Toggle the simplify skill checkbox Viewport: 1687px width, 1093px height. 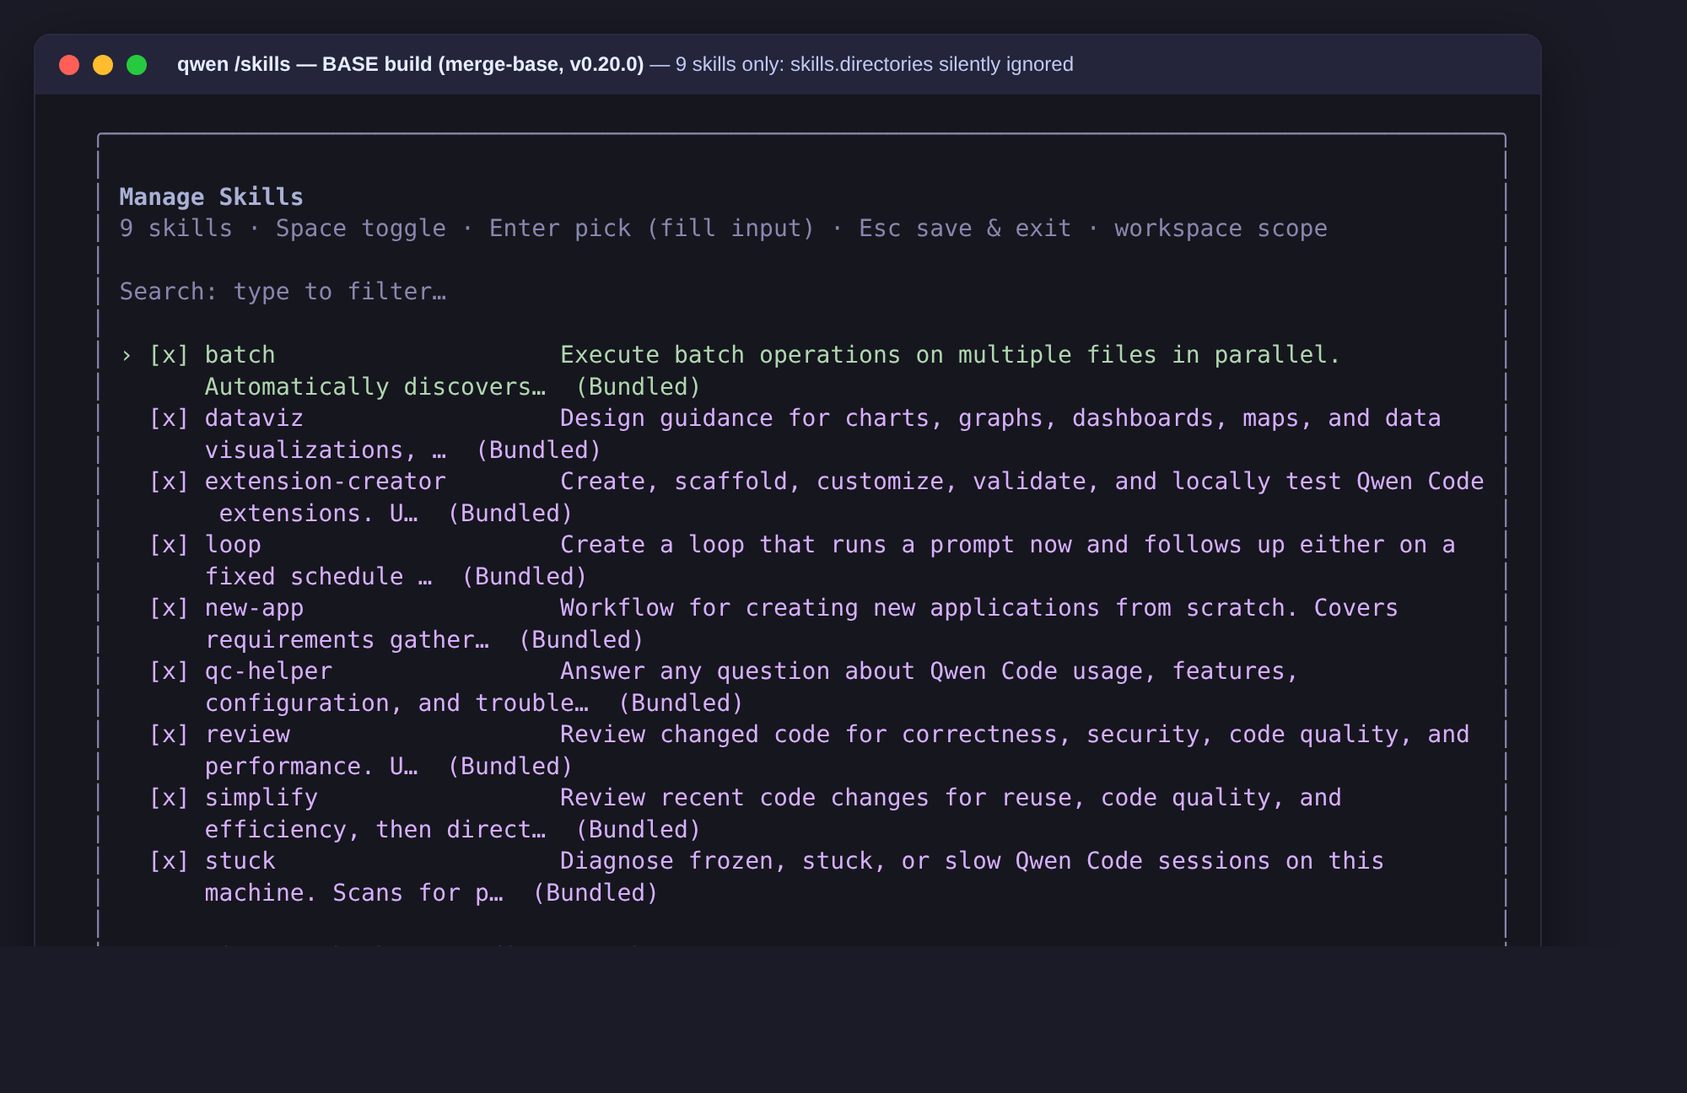point(169,798)
